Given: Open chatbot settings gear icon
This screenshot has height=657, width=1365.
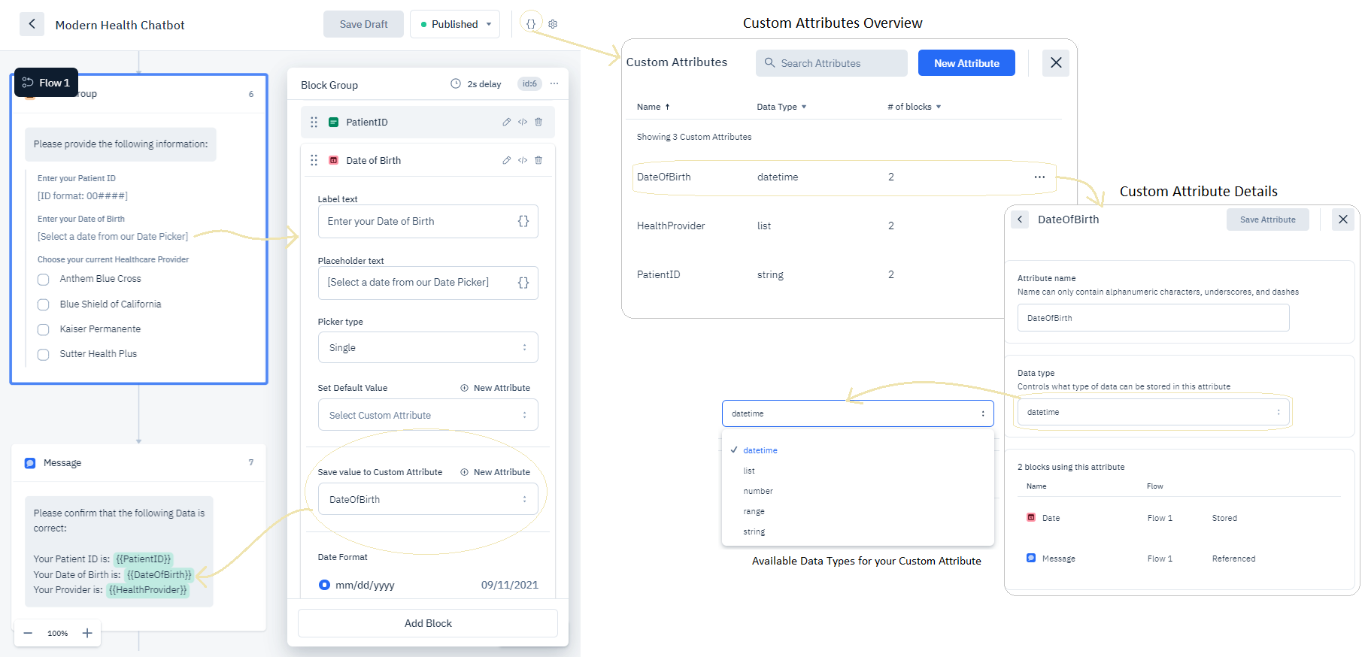Looking at the screenshot, I should (x=553, y=24).
